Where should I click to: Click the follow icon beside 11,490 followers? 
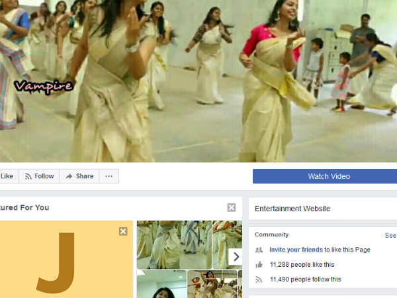click(x=259, y=279)
